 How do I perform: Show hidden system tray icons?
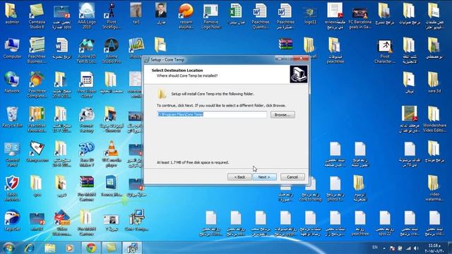point(384,248)
